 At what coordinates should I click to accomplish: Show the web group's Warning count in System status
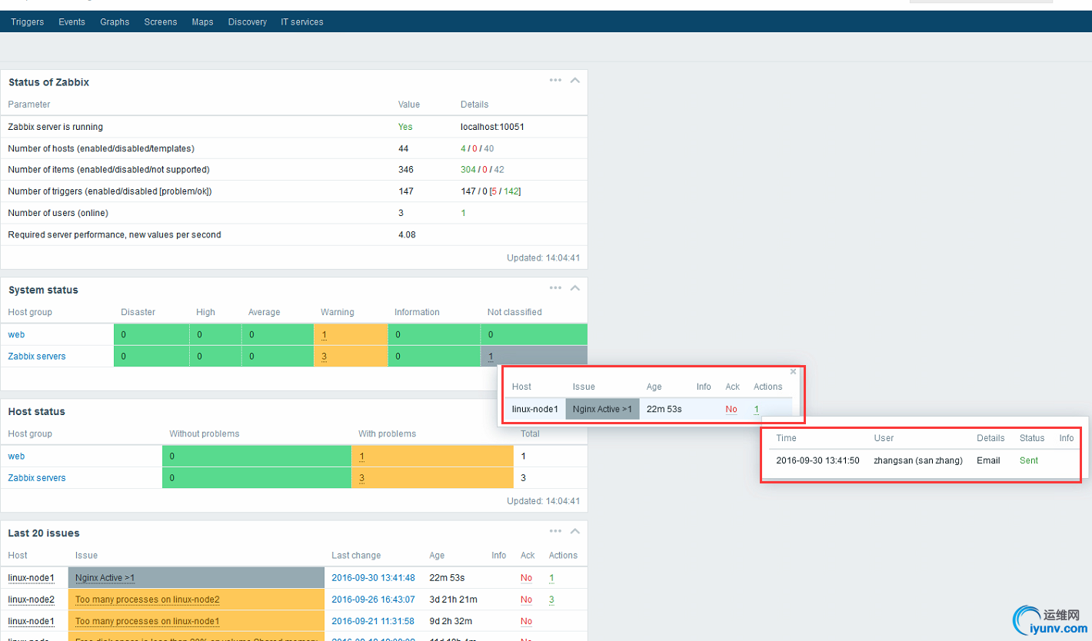(325, 334)
